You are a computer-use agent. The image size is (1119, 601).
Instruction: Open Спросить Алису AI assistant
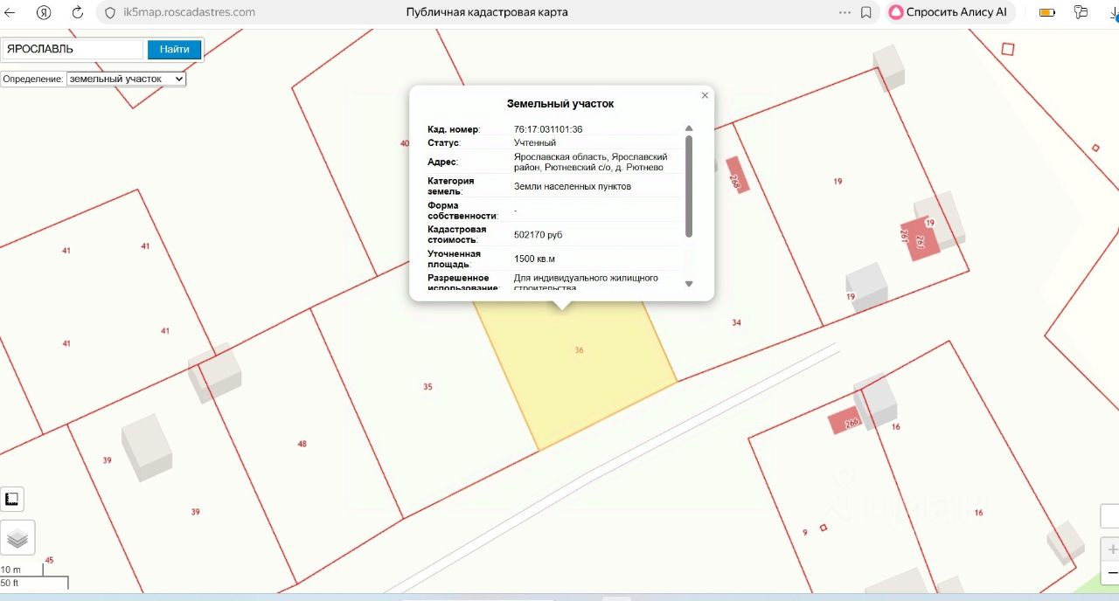click(x=949, y=12)
